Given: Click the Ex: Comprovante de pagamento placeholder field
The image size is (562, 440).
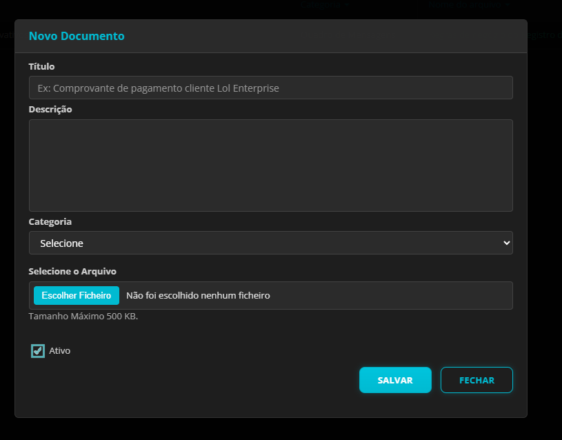Looking at the screenshot, I should pyautogui.click(x=270, y=88).
